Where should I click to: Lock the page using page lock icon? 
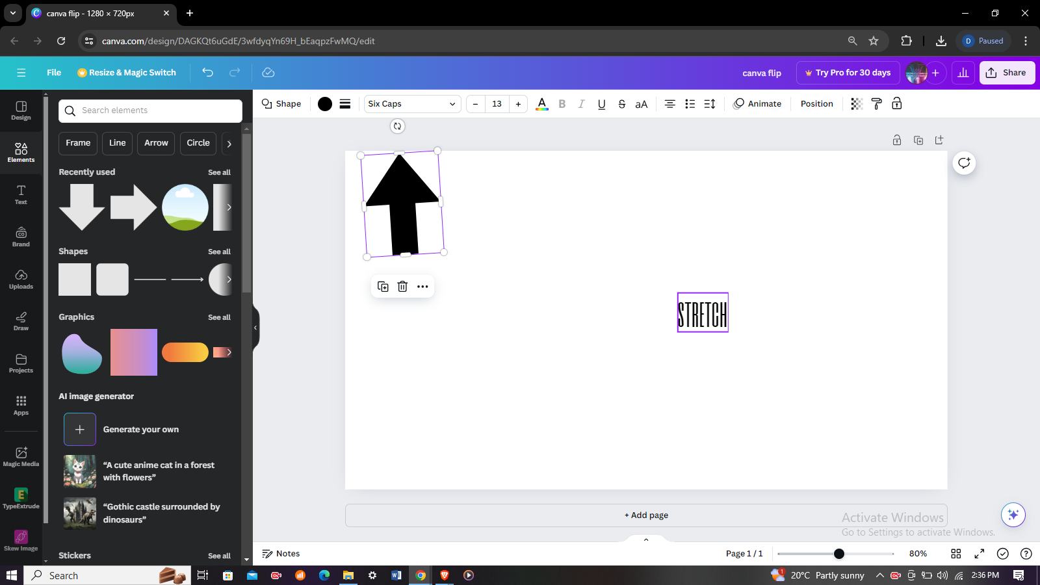[897, 140]
